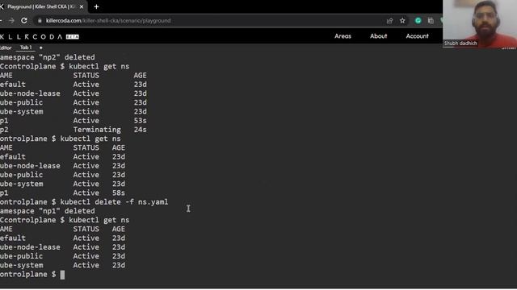The image size is (517, 290).
Task: Add a new terminal tab with plus
Action: point(41,48)
